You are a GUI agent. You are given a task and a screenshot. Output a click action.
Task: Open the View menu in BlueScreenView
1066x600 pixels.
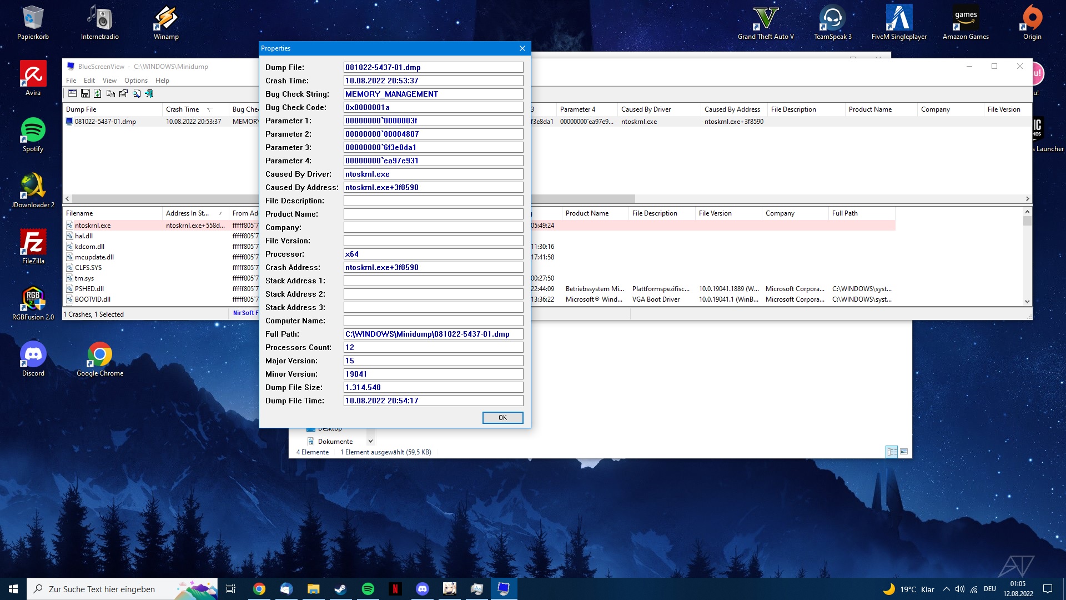coord(109,81)
